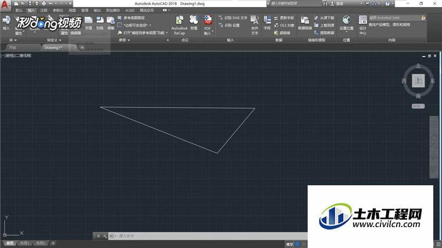Open the Recognition settings (识别设置) tool

coord(229,26)
